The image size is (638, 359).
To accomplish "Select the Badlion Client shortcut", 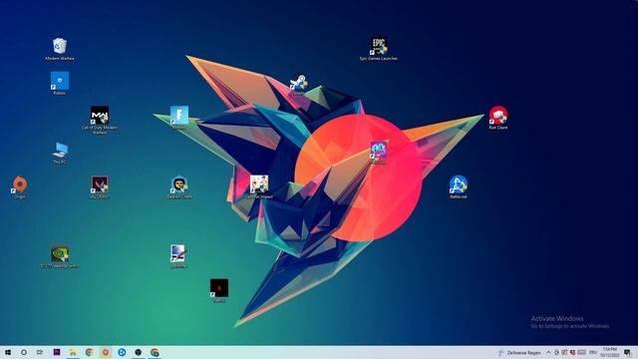I will tap(179, 186).
